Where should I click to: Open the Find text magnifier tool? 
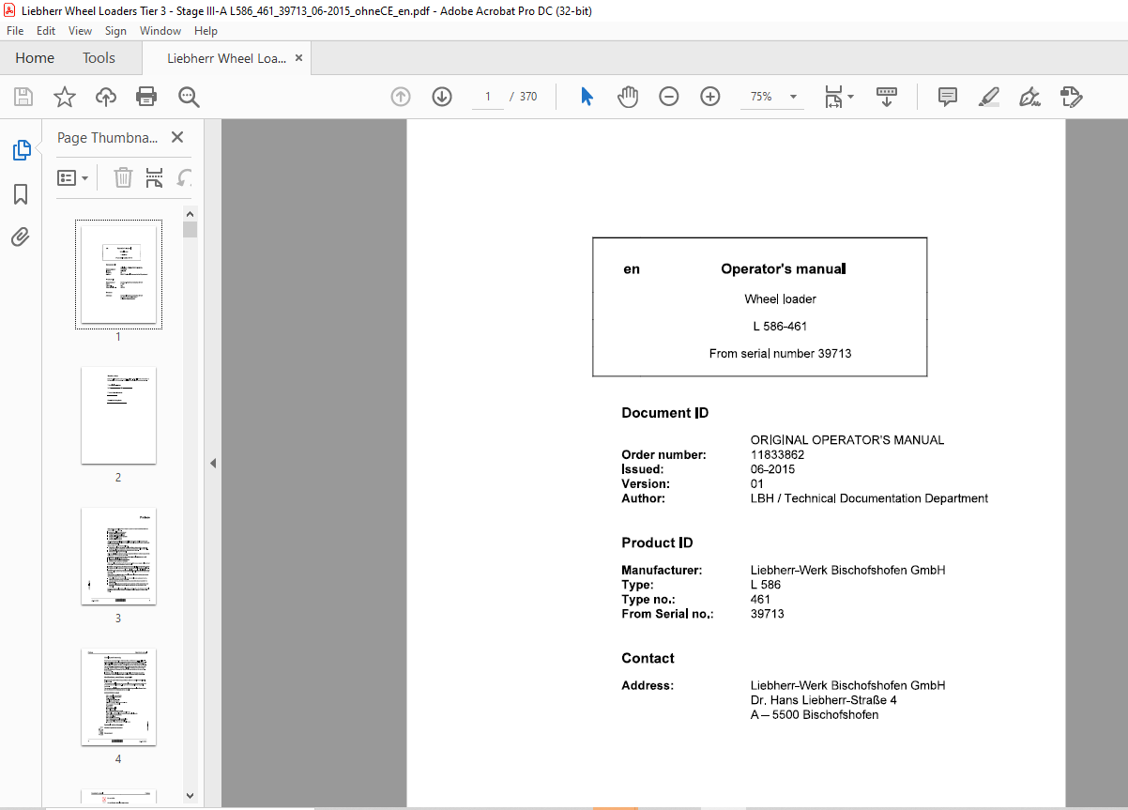pos(189,97)
